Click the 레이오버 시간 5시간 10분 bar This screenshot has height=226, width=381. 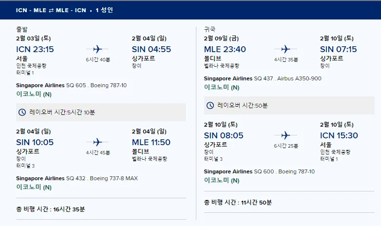[x=101, y=113]
